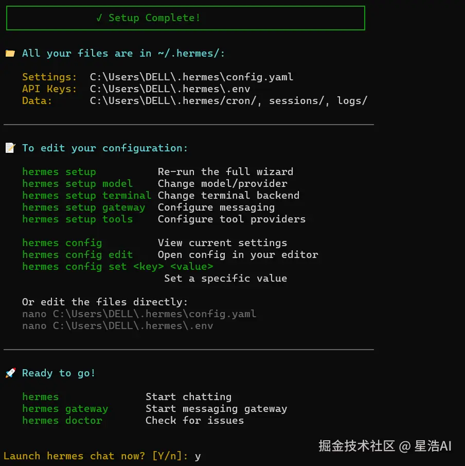
Task: Click the folder emoji icon
Action: point(10,54)
